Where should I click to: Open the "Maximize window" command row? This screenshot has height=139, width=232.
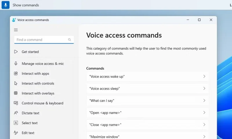pyautogui.click(x=147, y=136)
